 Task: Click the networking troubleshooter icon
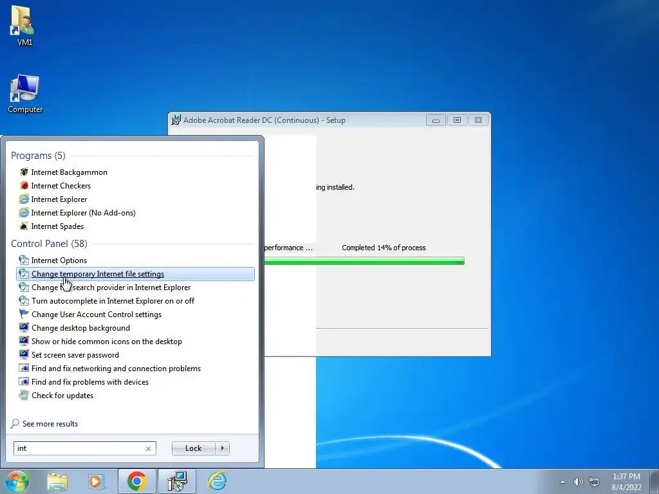(24, 369)
